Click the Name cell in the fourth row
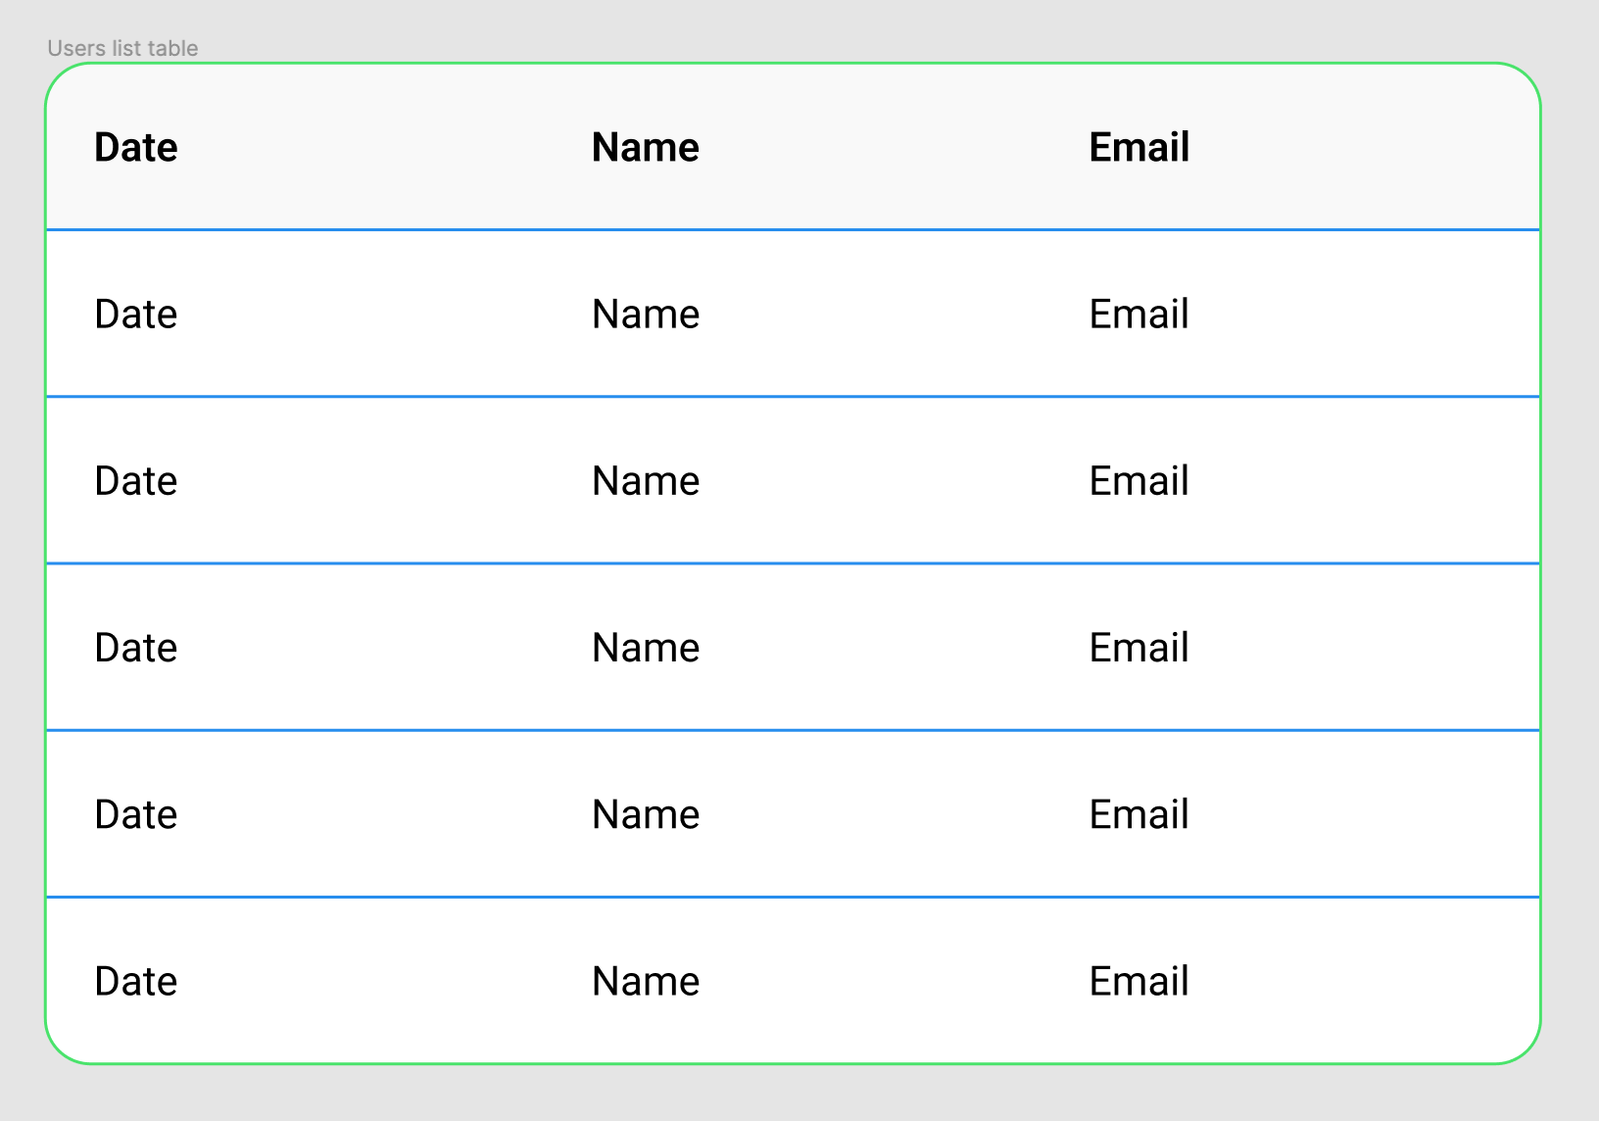The width and height of the screenshot is (1599, 1121). click(645, 814)
